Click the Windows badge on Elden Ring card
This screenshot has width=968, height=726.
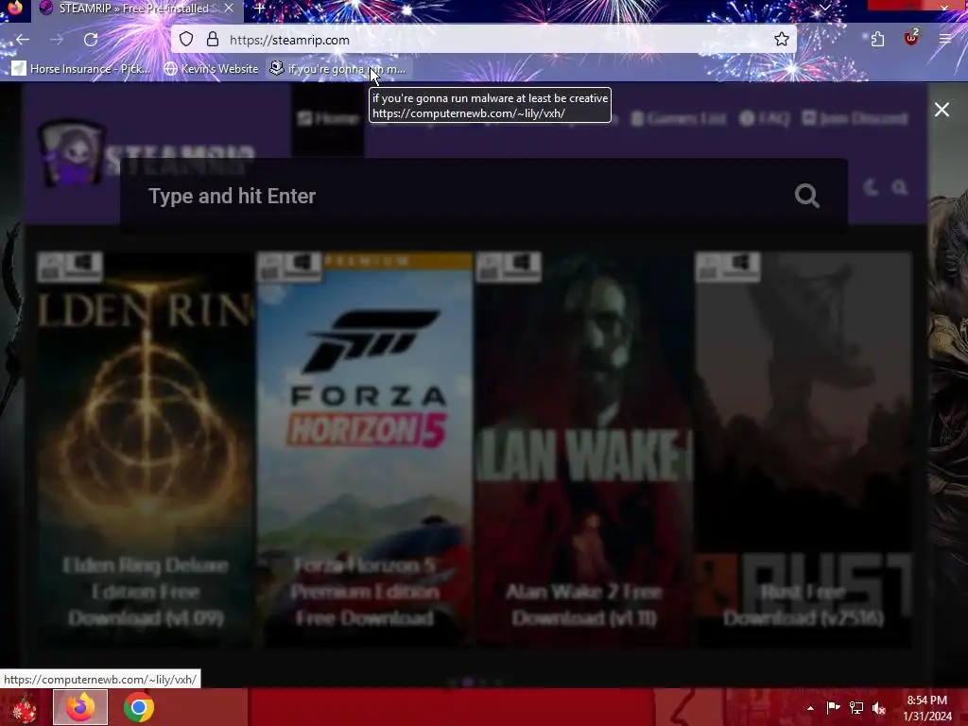point(83,266)
